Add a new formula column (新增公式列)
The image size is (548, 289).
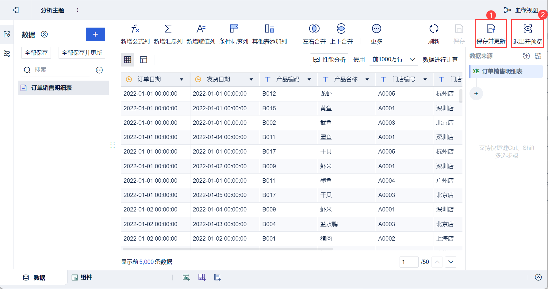(x=135, y=34)
